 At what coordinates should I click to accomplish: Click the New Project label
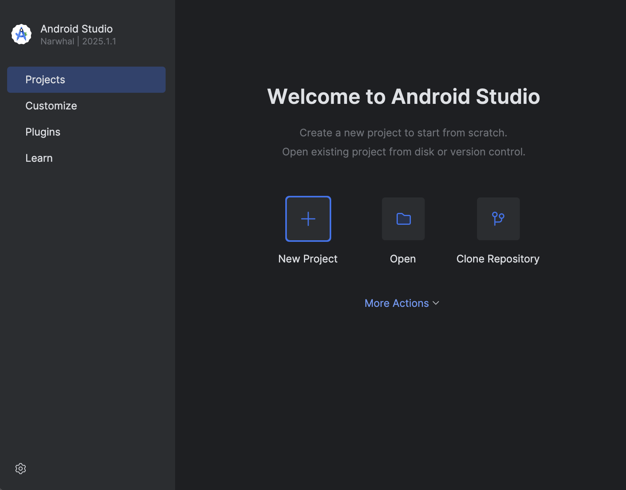point(308,259)
